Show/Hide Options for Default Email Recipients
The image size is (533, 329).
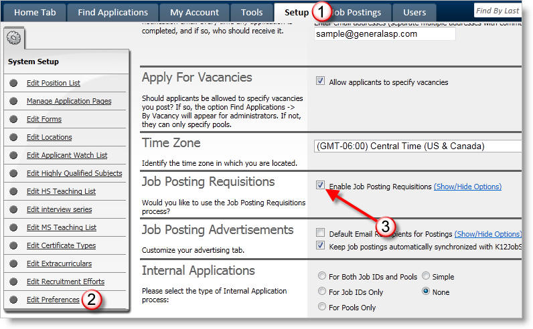click(x=487, y=234)
